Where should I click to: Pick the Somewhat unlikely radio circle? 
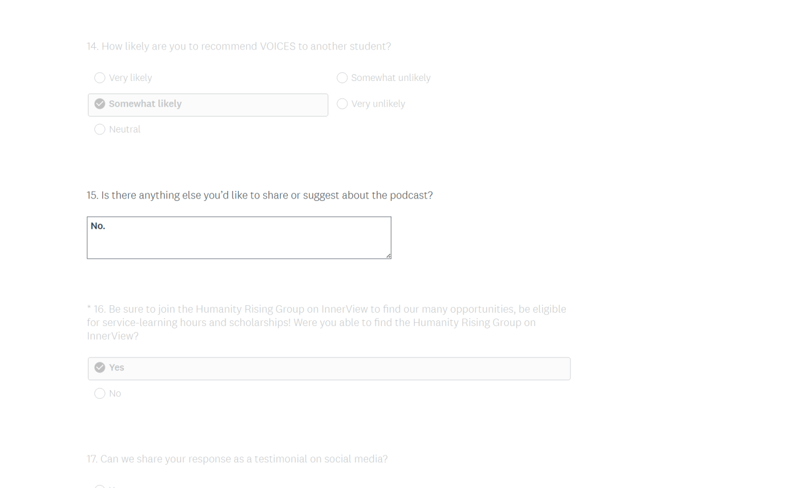point(342,78)
